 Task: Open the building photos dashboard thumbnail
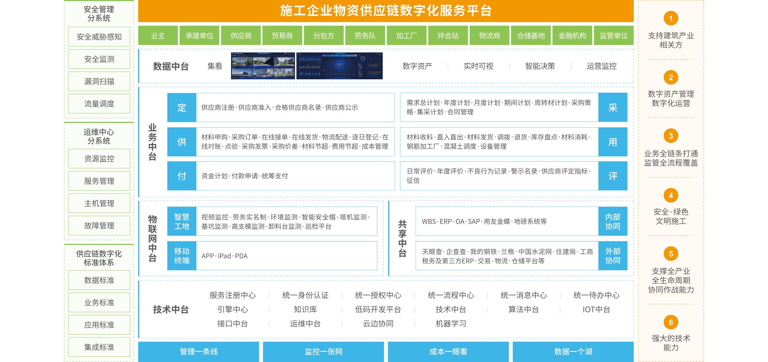point(263,66)
